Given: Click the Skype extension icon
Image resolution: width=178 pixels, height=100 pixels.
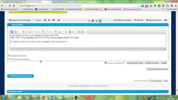Looking at the screenshot, I should pyautogui.click(x=167, y=6).
